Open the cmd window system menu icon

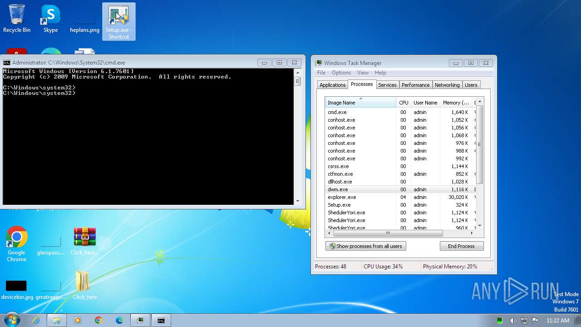7,63
